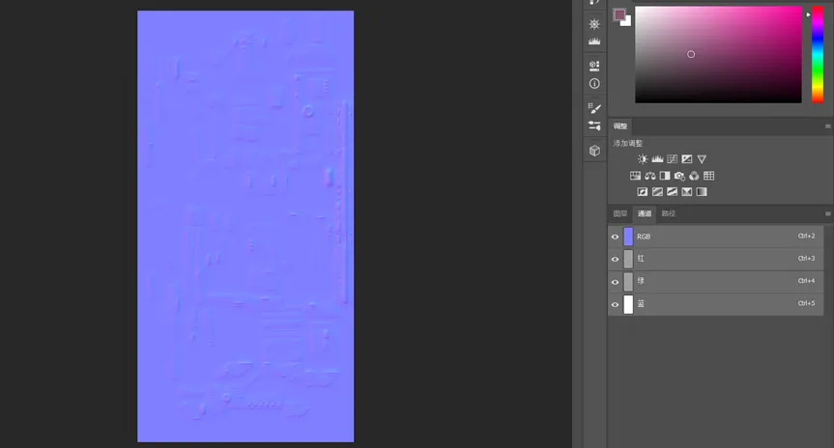
Task: Add a Levels adjustment
Action: [657, 159]
